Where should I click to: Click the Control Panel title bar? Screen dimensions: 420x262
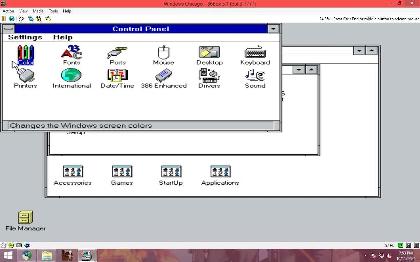point(141,29)
